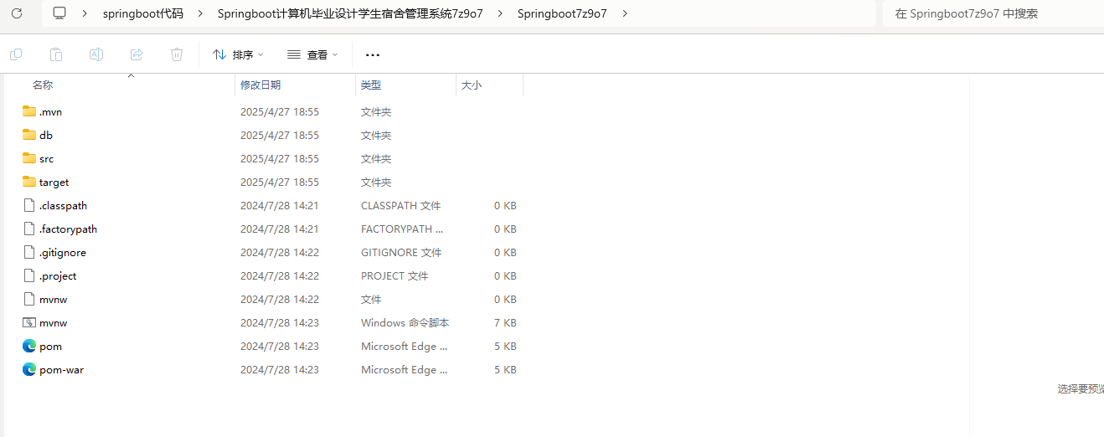Select the .factorypath file name
Image resolution: width=1104 pixels, height=437 pixels.
pyautogui.click(x=68, y=229)
